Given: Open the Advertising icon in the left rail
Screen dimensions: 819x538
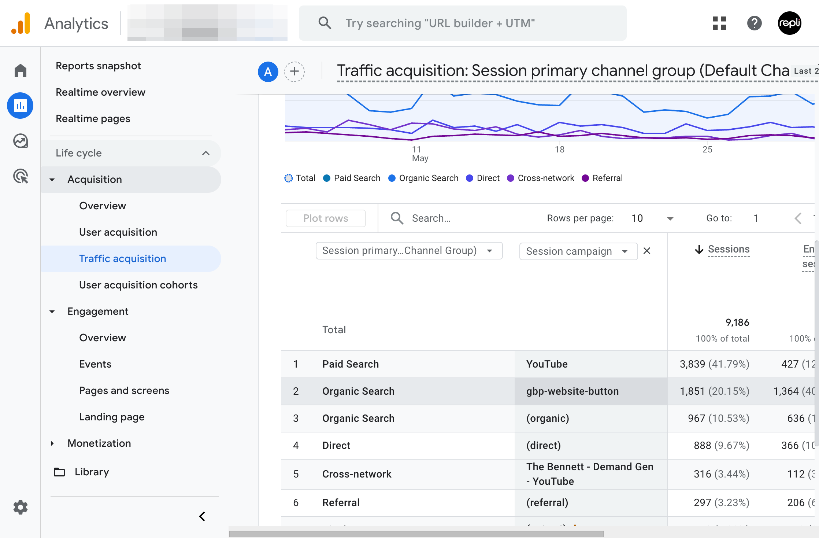Looking at the screenshot, I should (21, 176).
